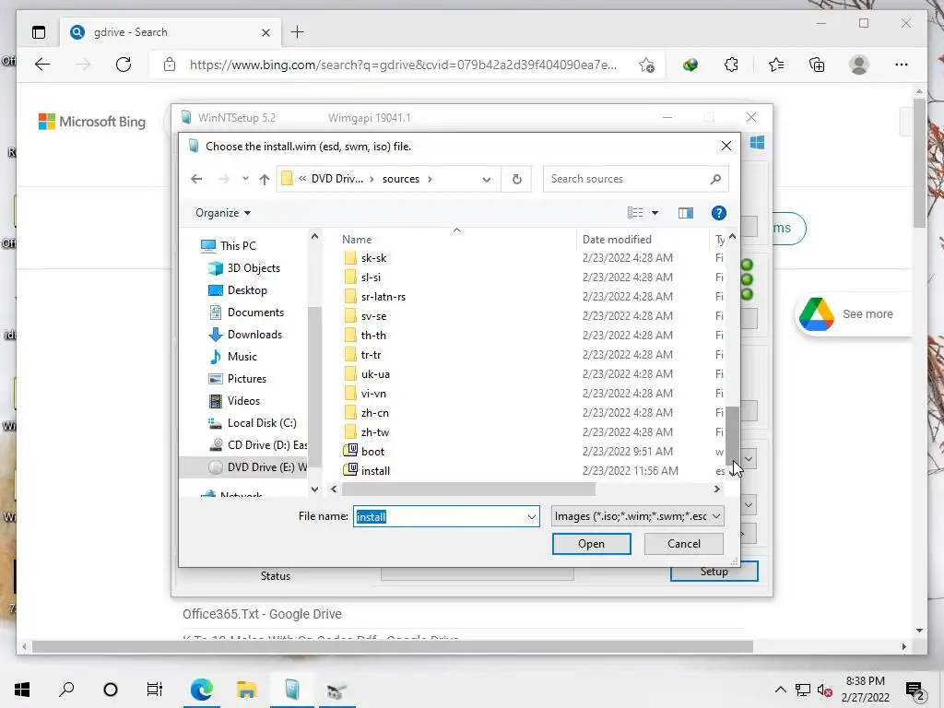The height and width of the screenshot is (708, 944).
Task: Click the Microsoft Bing logo
Action: pos(92,122)
